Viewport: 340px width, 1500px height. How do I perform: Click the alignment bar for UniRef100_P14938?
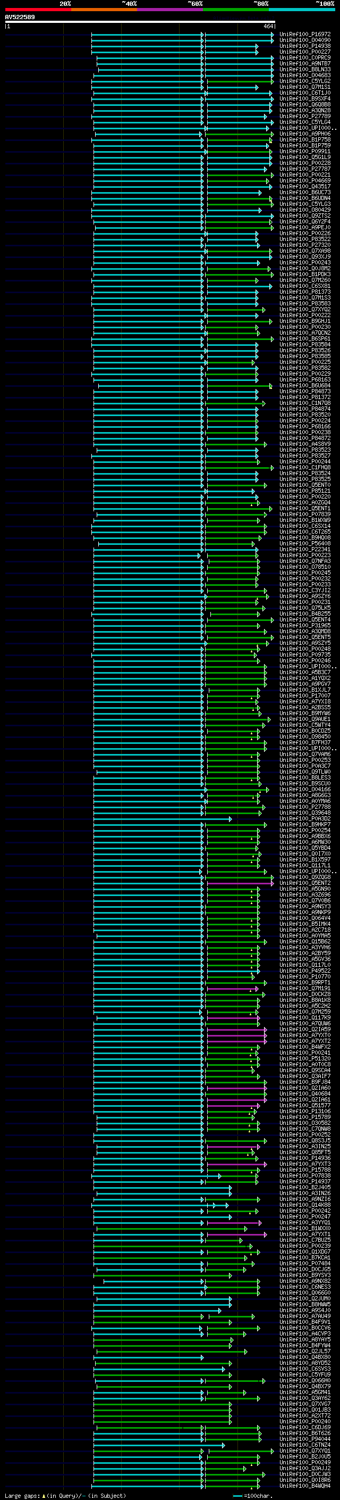point(174,46)
